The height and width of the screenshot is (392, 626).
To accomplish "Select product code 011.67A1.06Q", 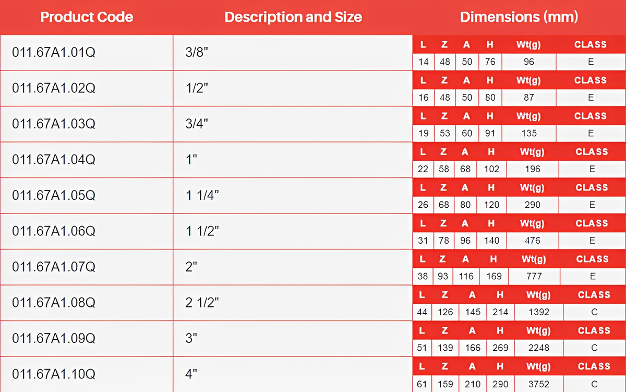I will click(54, 231).
